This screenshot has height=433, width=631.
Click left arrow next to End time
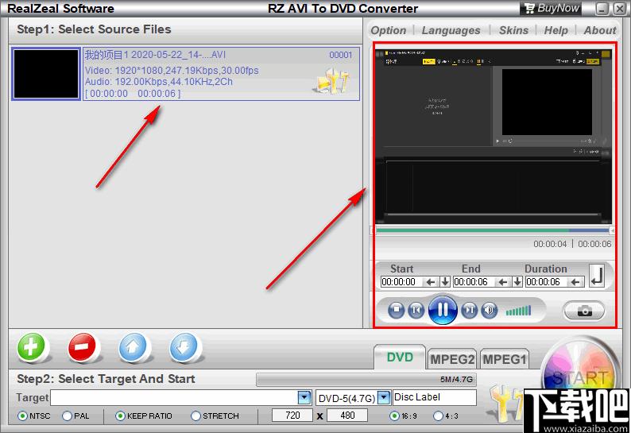click(x=503, y=282)
